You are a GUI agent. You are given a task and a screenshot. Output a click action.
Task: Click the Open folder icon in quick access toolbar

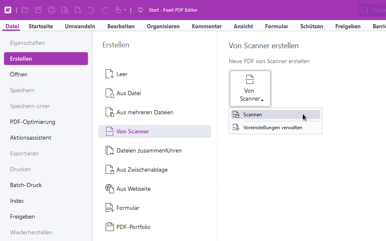25,10
